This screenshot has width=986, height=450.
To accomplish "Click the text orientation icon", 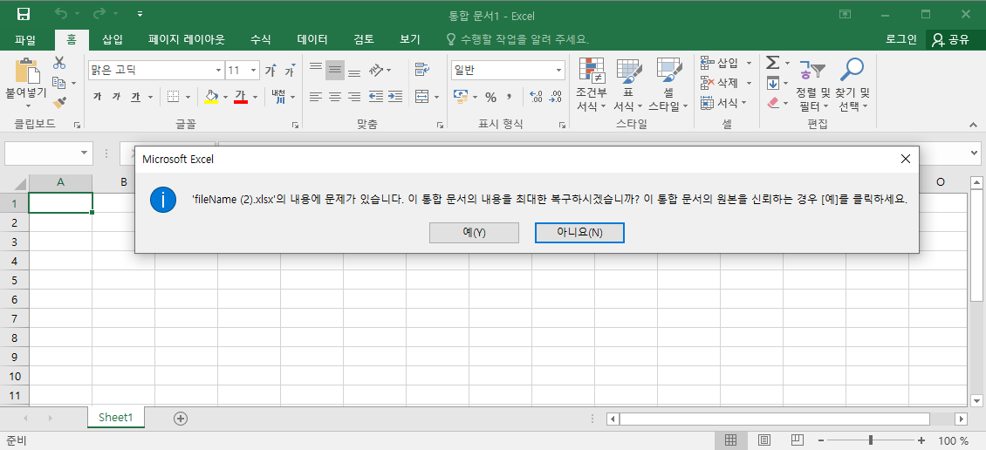I will point(377,70).
